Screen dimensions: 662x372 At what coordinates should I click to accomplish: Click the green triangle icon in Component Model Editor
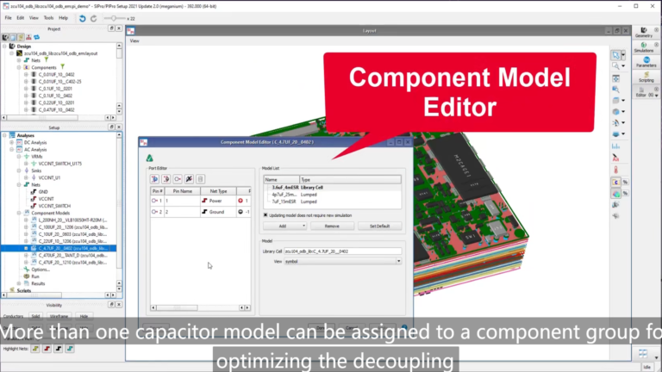(149, 158)
